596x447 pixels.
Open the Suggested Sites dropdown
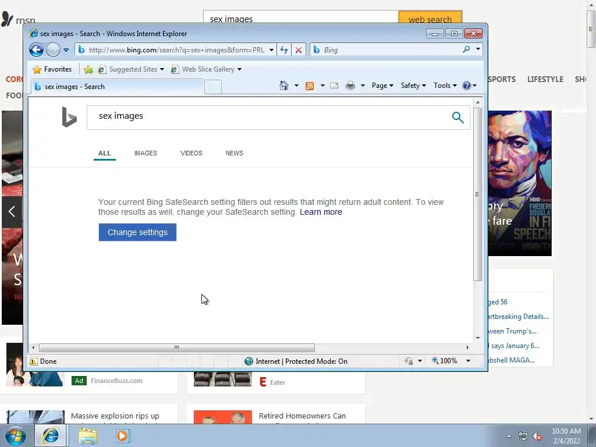pos(131,69)
